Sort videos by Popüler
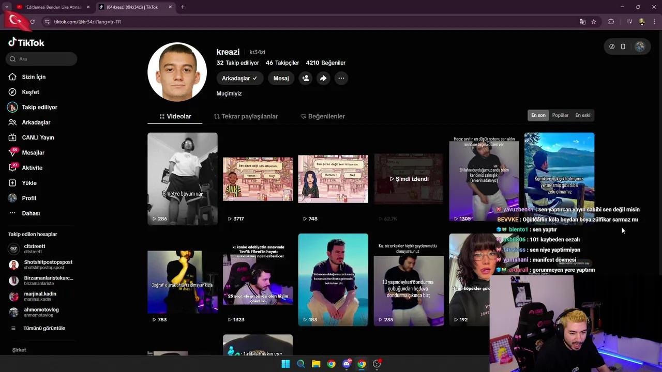 pos(560,115)
